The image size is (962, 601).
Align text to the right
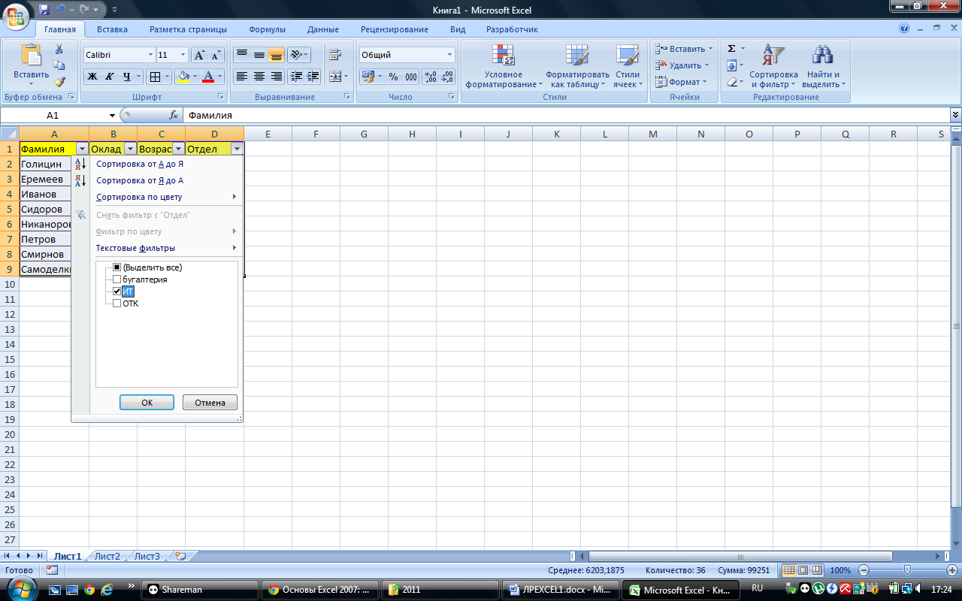(x=277, y=77)
